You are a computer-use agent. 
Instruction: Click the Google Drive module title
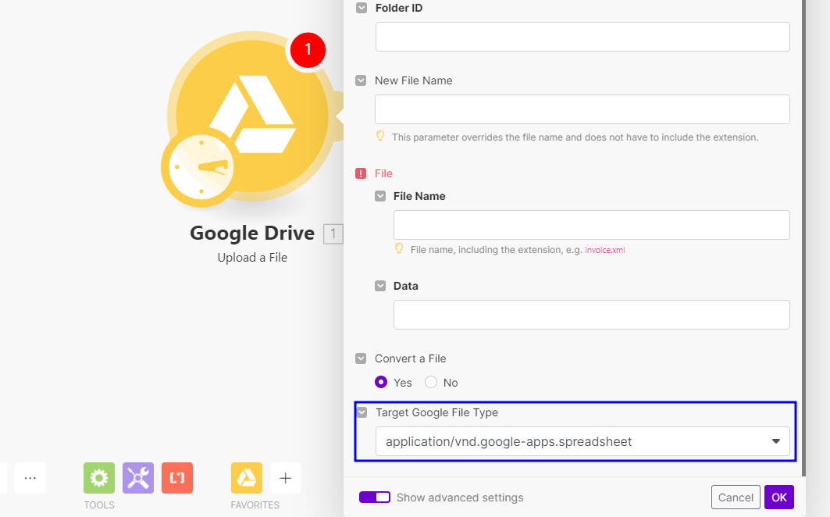pyautogui.click(x=252, y=233)
